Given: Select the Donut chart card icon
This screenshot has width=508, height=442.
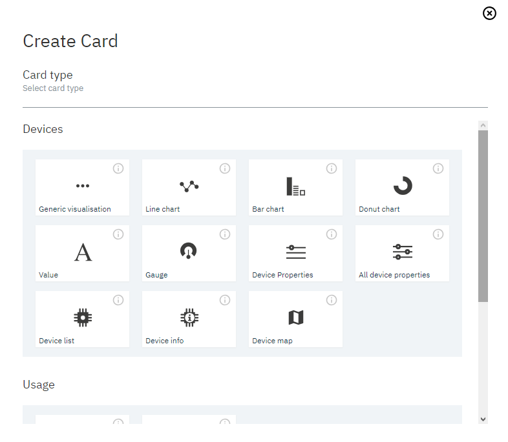Looking at the screenshot, I should [x=403, y=186].
